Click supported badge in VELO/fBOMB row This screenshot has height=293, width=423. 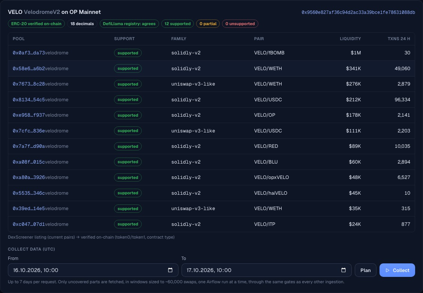128,53
